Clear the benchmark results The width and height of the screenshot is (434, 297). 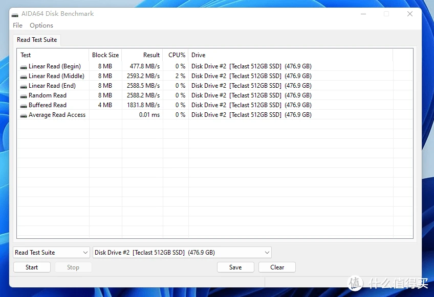[277, 267]
